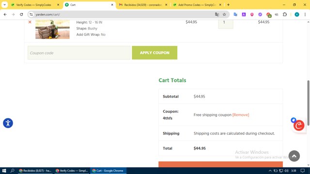Open the product thumbnail image
The width and height of the screenshot is (310, 174).
pyautogui.click(x=52, y=29)
